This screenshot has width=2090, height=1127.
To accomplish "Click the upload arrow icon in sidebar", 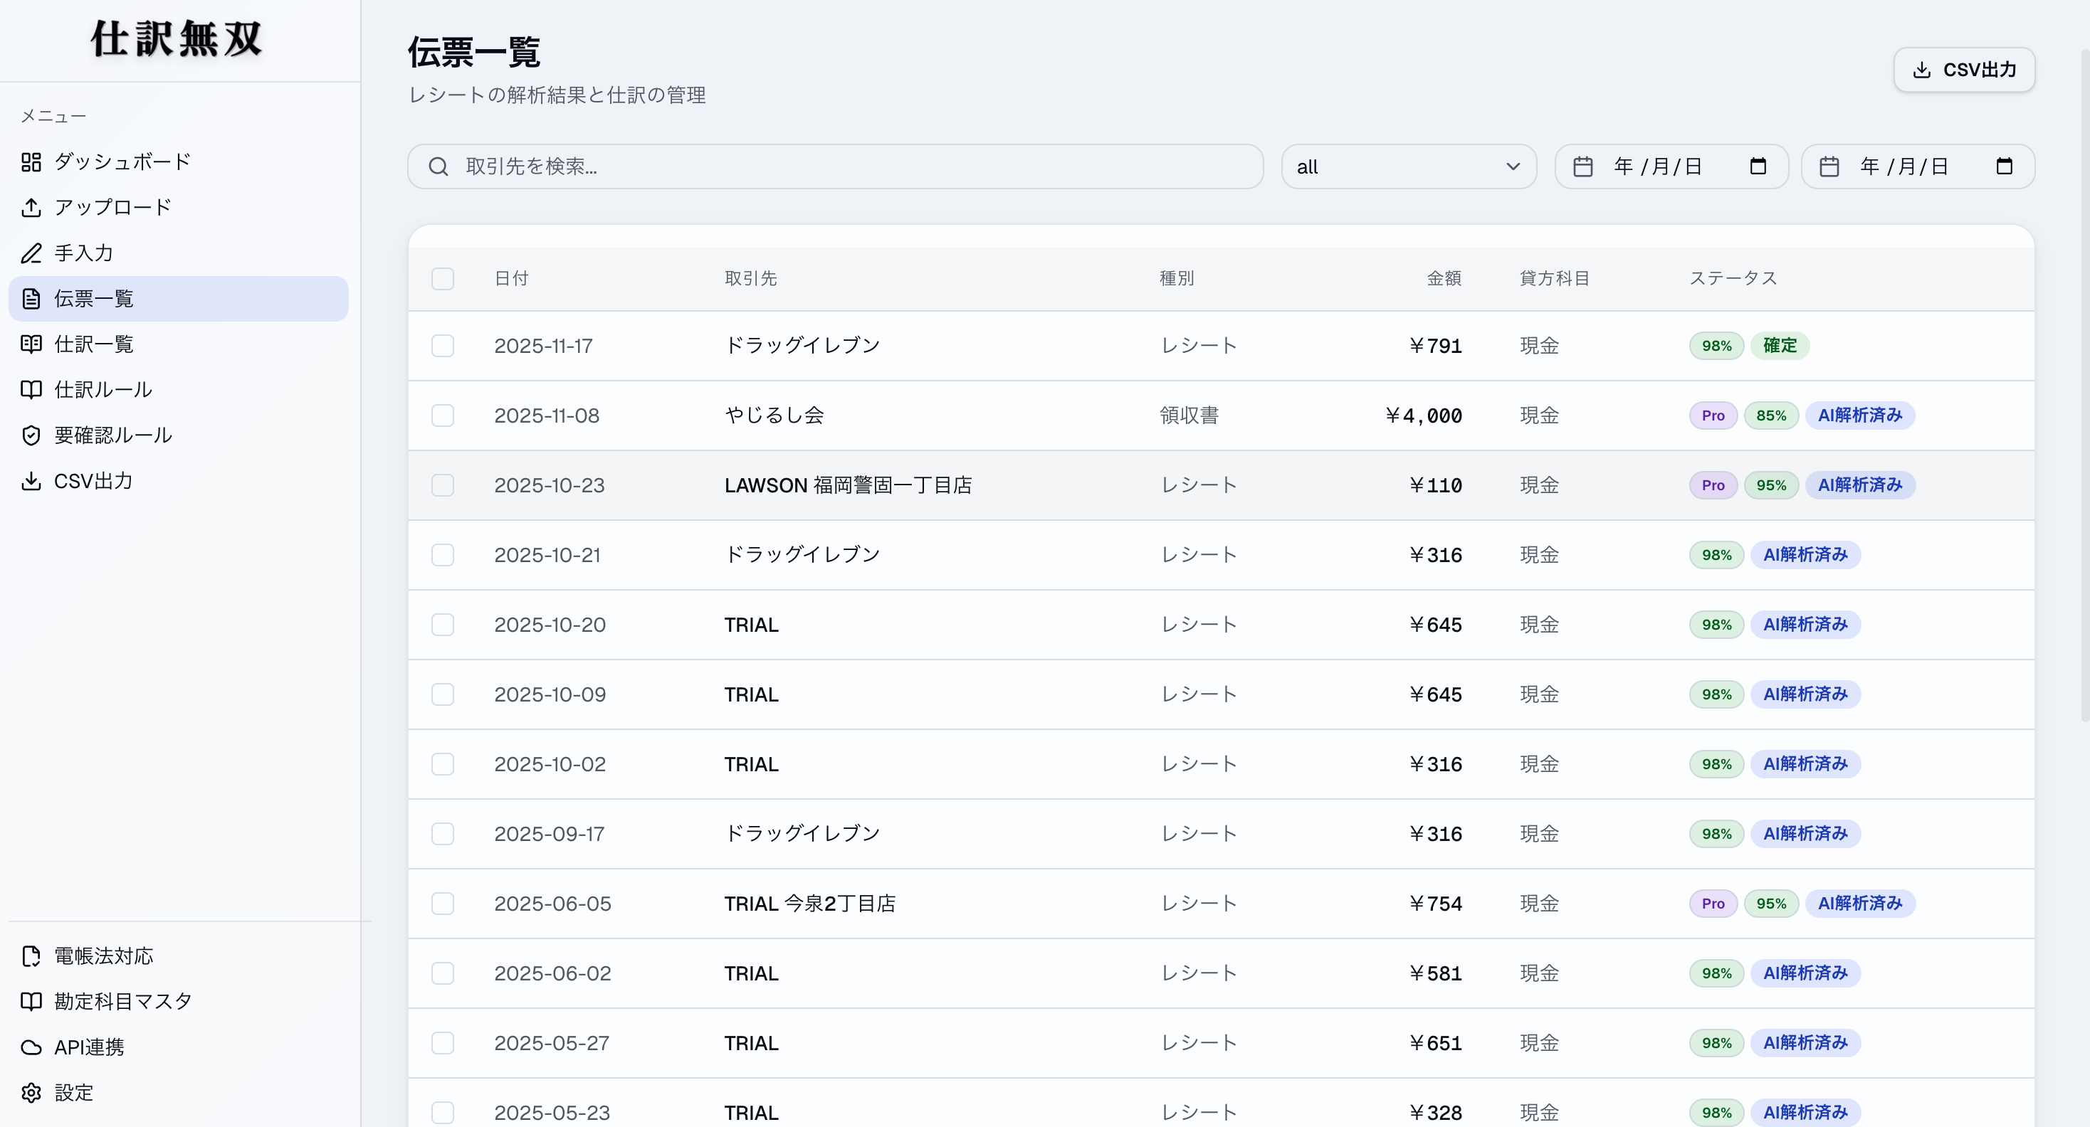I will pyautogui.click(x=31, y=208).
